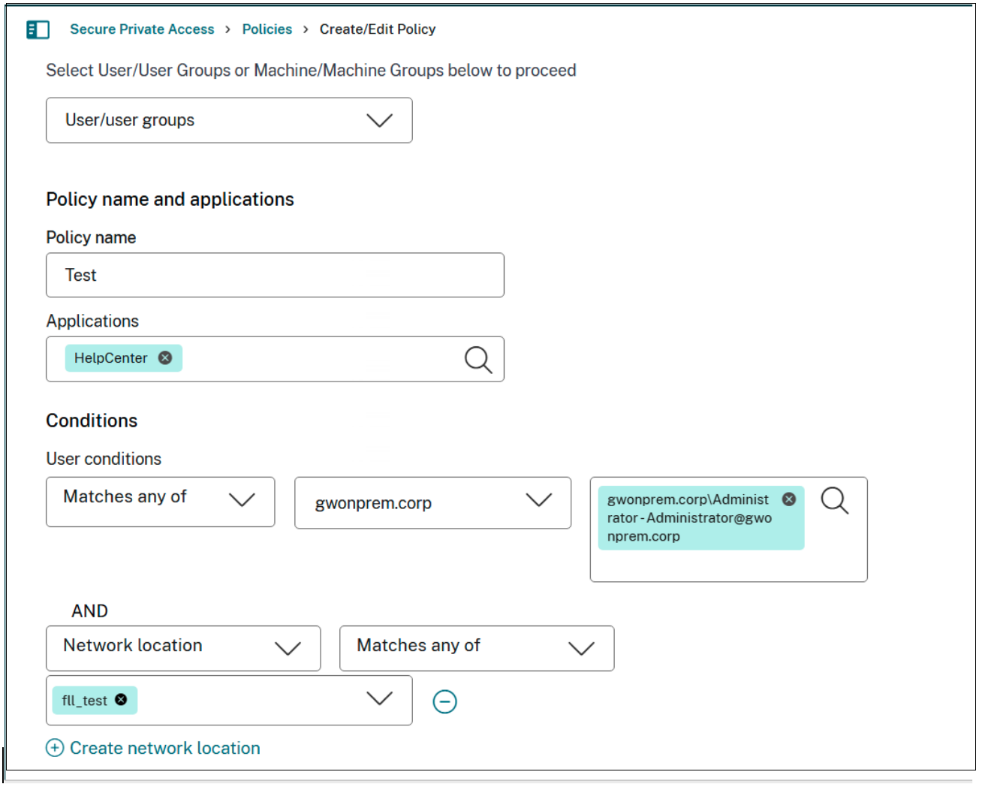The image size is (982, 790).
Task: Click the user search magnifier icon
Action: pos(834,500)
